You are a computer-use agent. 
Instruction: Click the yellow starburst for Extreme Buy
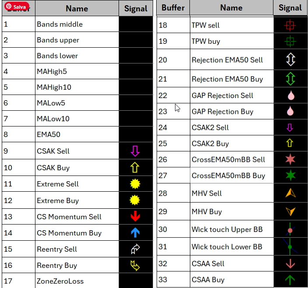click(x=135, y=200)
